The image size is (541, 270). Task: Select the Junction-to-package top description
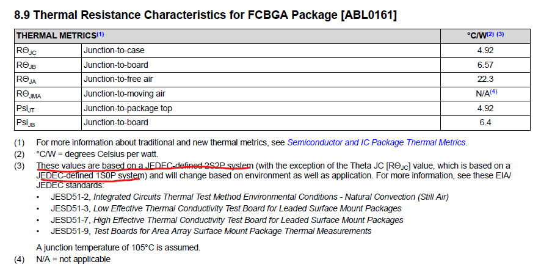(128, 108)
